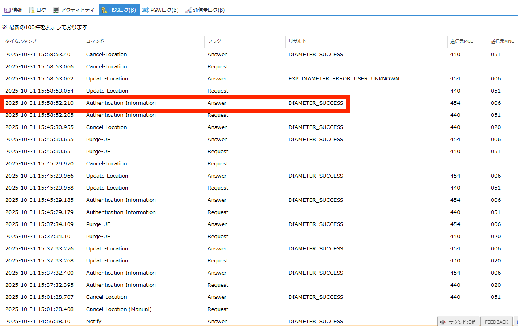
Task: Select the highlighted Authentication-Information Answer row
Action: coord(177,103)
